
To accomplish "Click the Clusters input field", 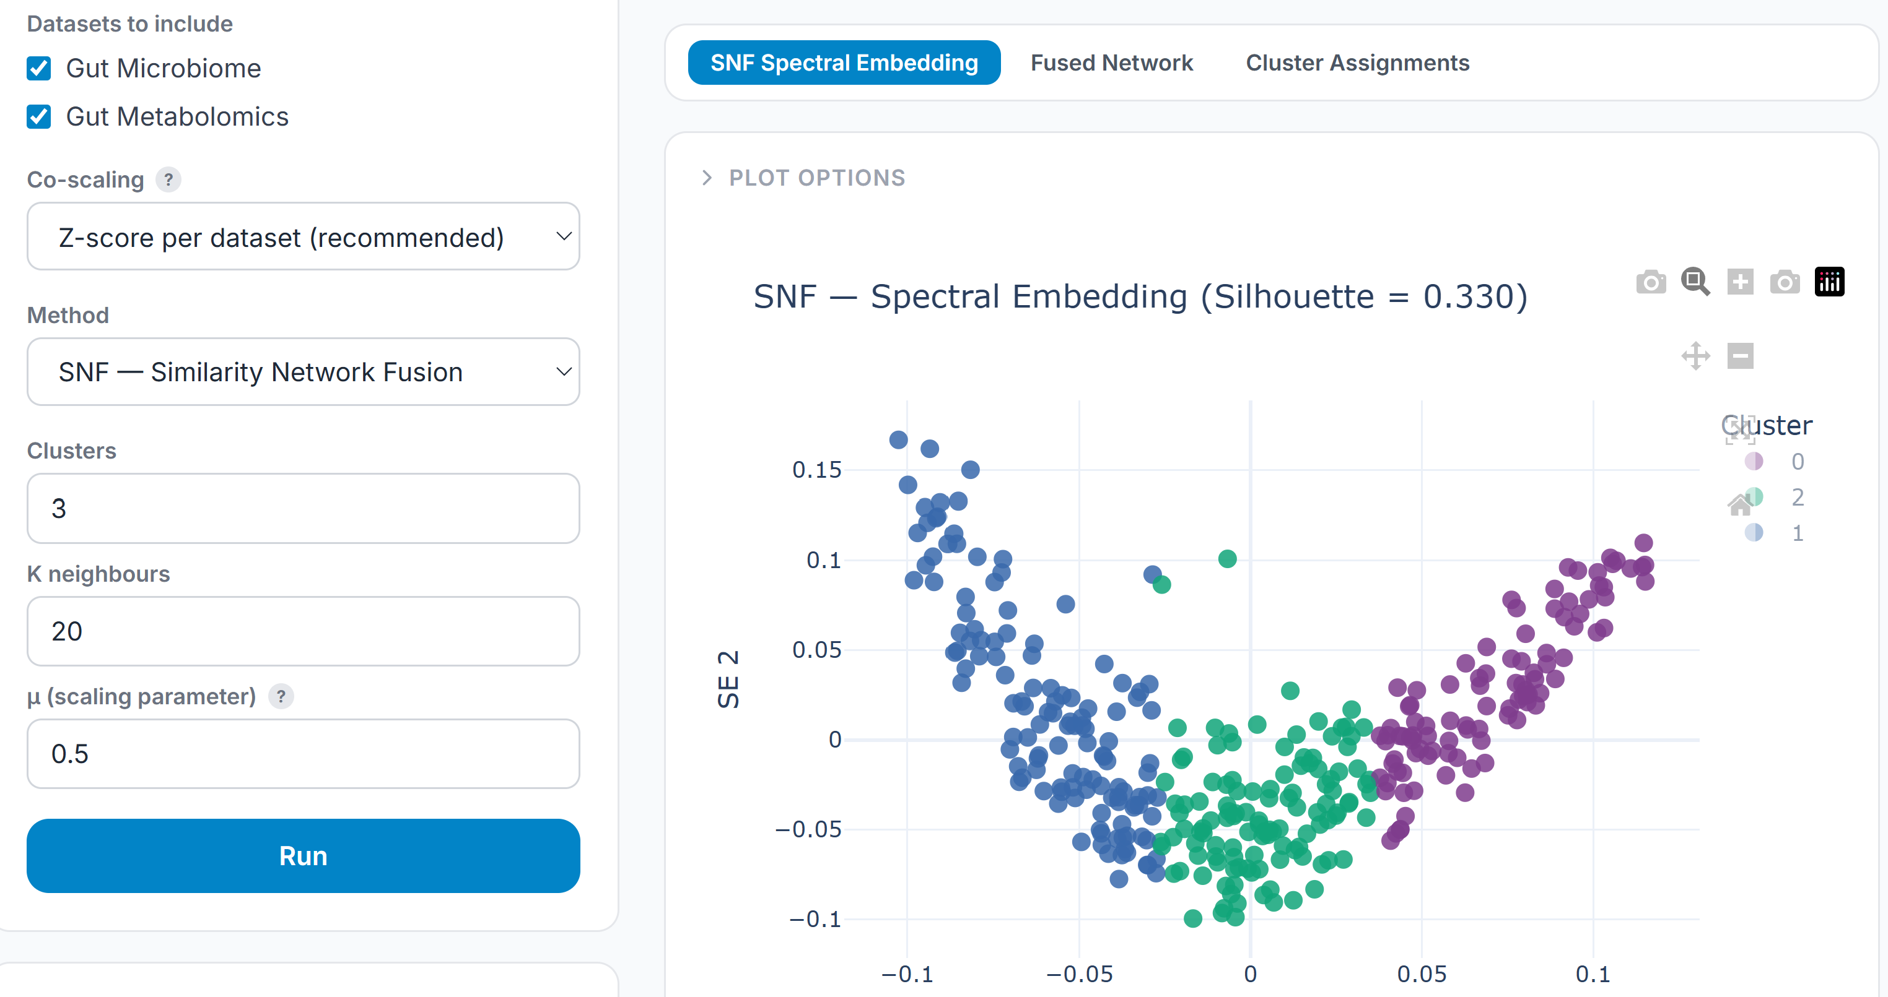I will (x=303, y=508).
